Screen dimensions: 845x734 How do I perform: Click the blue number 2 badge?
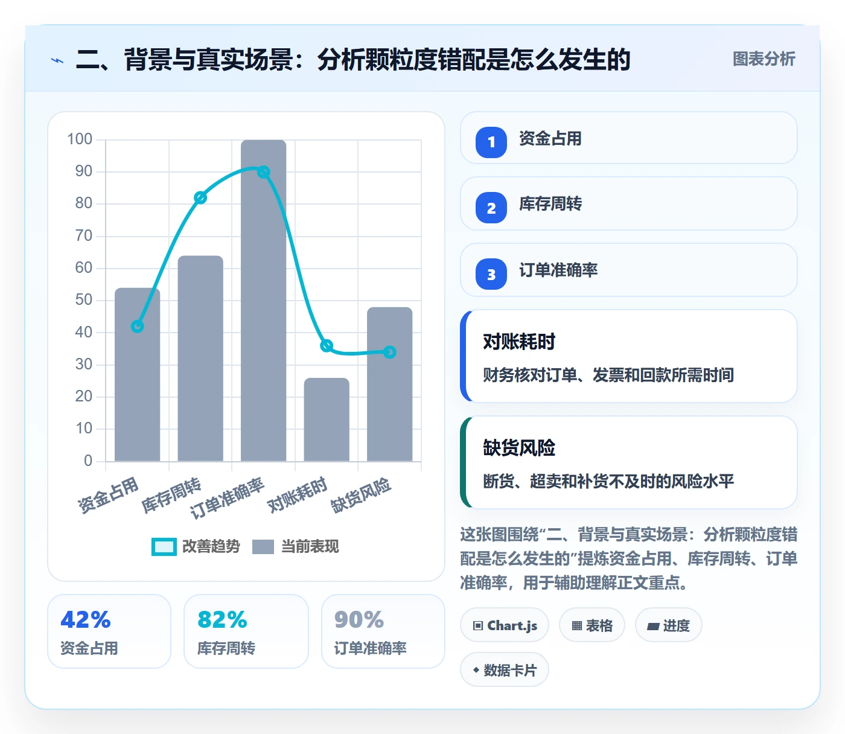491,208
